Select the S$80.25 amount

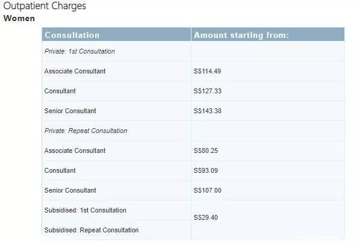pyautogui.click(x=206, y=150)
